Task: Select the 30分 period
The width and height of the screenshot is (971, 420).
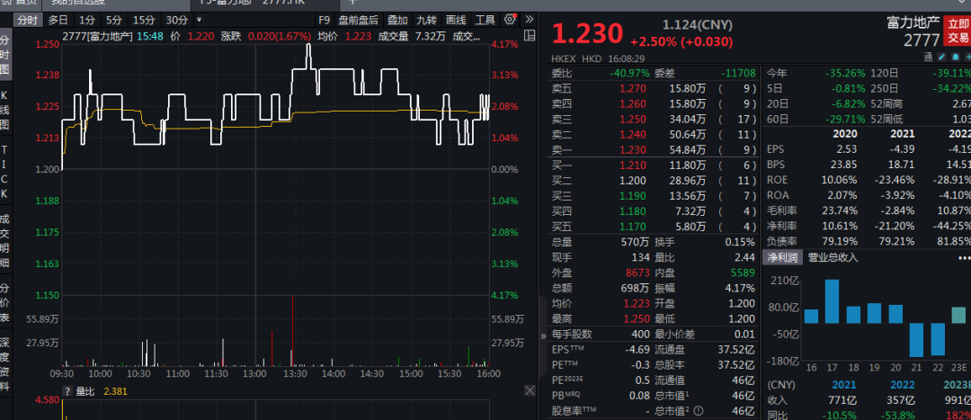Action: click(177, 20)
